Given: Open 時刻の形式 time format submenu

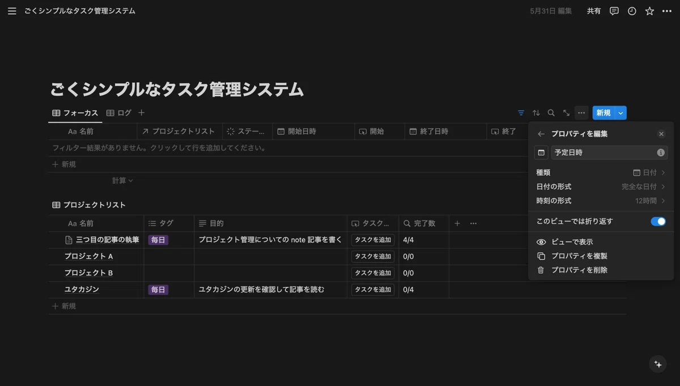Looking at the screenshot, I should [601, 201].
